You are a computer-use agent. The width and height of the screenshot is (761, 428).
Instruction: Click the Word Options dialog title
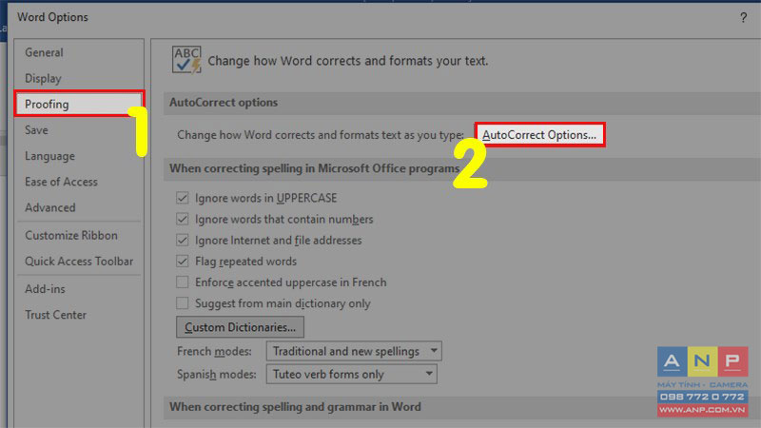pyautogui.click(x=53, y=17)
